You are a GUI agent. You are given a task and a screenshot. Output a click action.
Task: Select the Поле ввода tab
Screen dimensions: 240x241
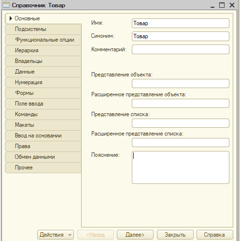[x=43, y=104]
